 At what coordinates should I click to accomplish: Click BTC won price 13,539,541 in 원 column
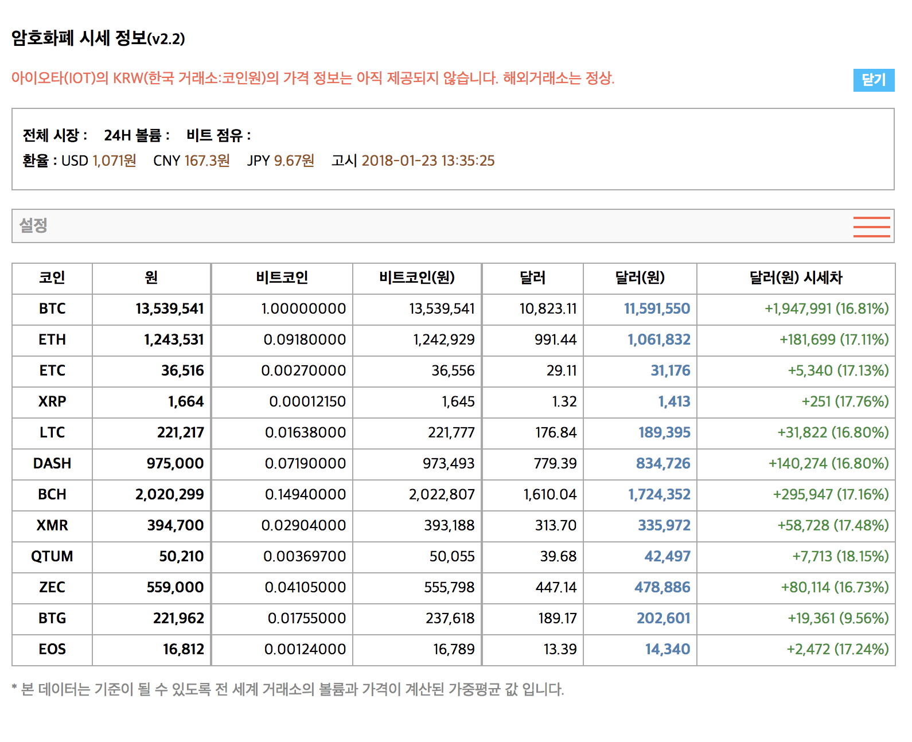tap(170, 309)
